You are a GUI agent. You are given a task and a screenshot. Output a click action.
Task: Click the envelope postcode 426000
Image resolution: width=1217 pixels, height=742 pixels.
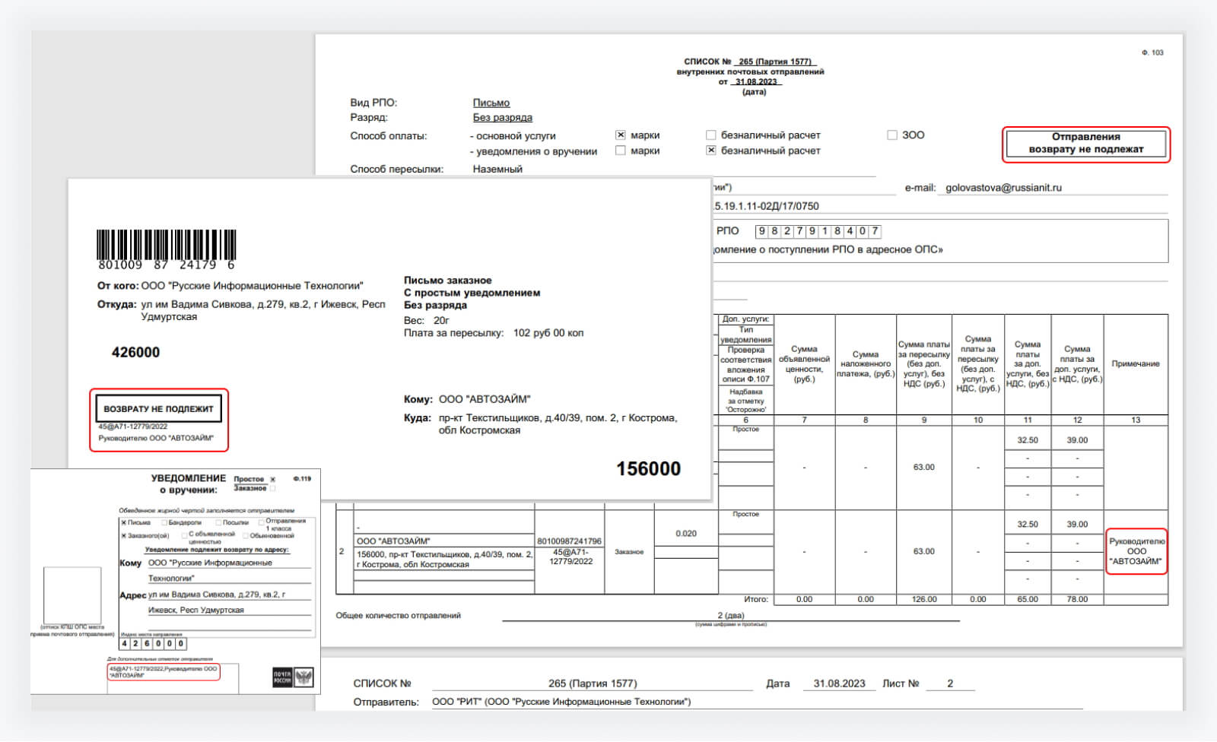(135, 352)
